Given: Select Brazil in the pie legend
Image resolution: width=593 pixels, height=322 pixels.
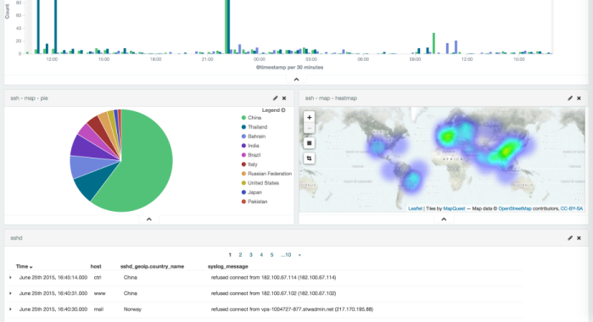Looking at the screenshot, I should [x=255, y=155].
